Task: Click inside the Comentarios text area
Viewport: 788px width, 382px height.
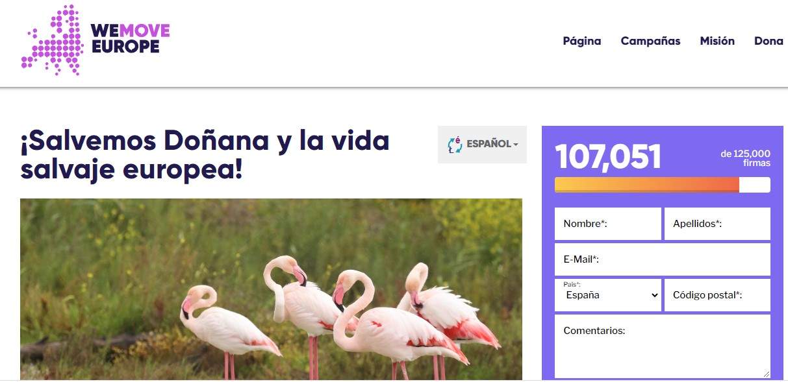Action: tap(663, 346)
